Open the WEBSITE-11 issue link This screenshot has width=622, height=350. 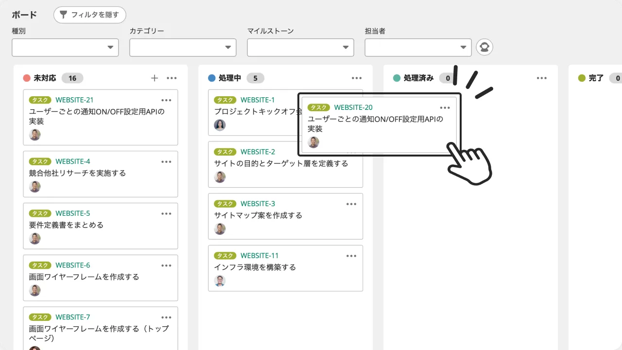coord(259,256)
